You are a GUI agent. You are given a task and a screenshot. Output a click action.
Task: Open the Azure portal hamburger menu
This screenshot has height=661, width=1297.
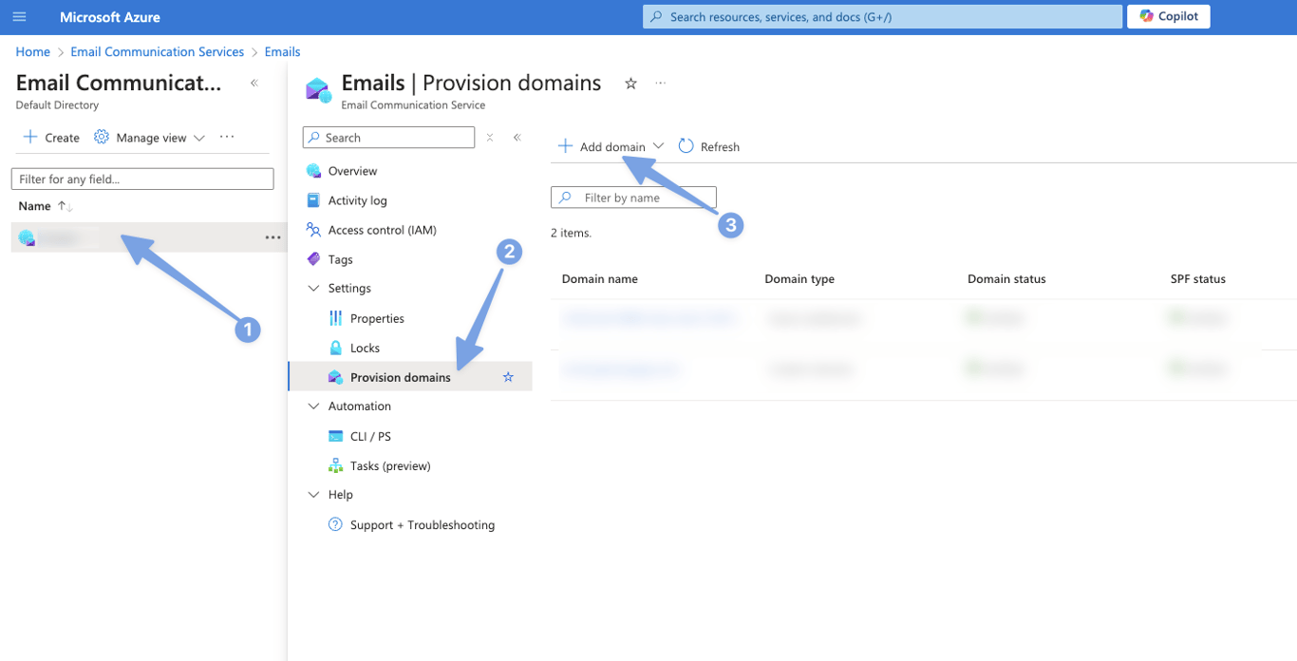point(19,17)
